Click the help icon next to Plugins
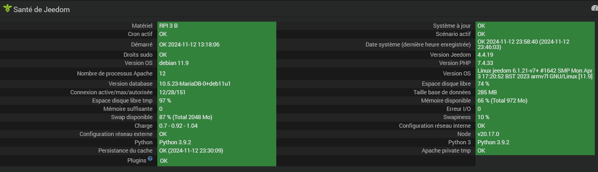 (x=150, y=158)
